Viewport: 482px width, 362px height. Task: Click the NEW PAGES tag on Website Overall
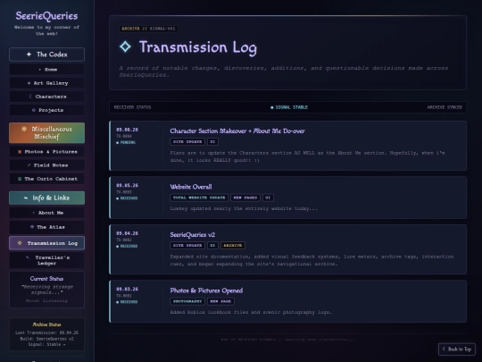point(245,198)
